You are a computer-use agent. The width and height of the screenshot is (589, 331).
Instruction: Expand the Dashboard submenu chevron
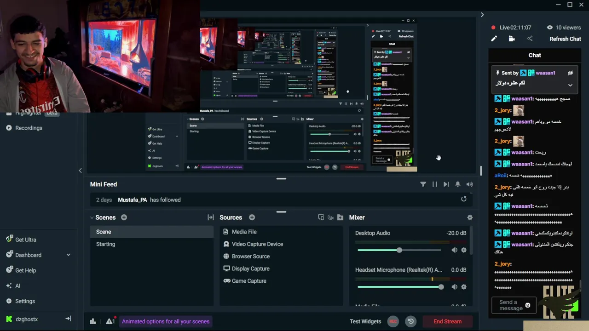(68, 255)
